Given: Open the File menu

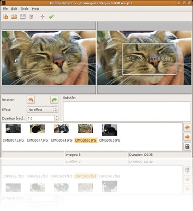Looking at the screenshot, I should tap(5, 9).
